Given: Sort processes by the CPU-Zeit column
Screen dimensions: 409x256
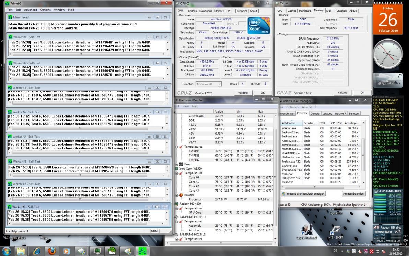Looking at the screenshot, I should [335, 123].
